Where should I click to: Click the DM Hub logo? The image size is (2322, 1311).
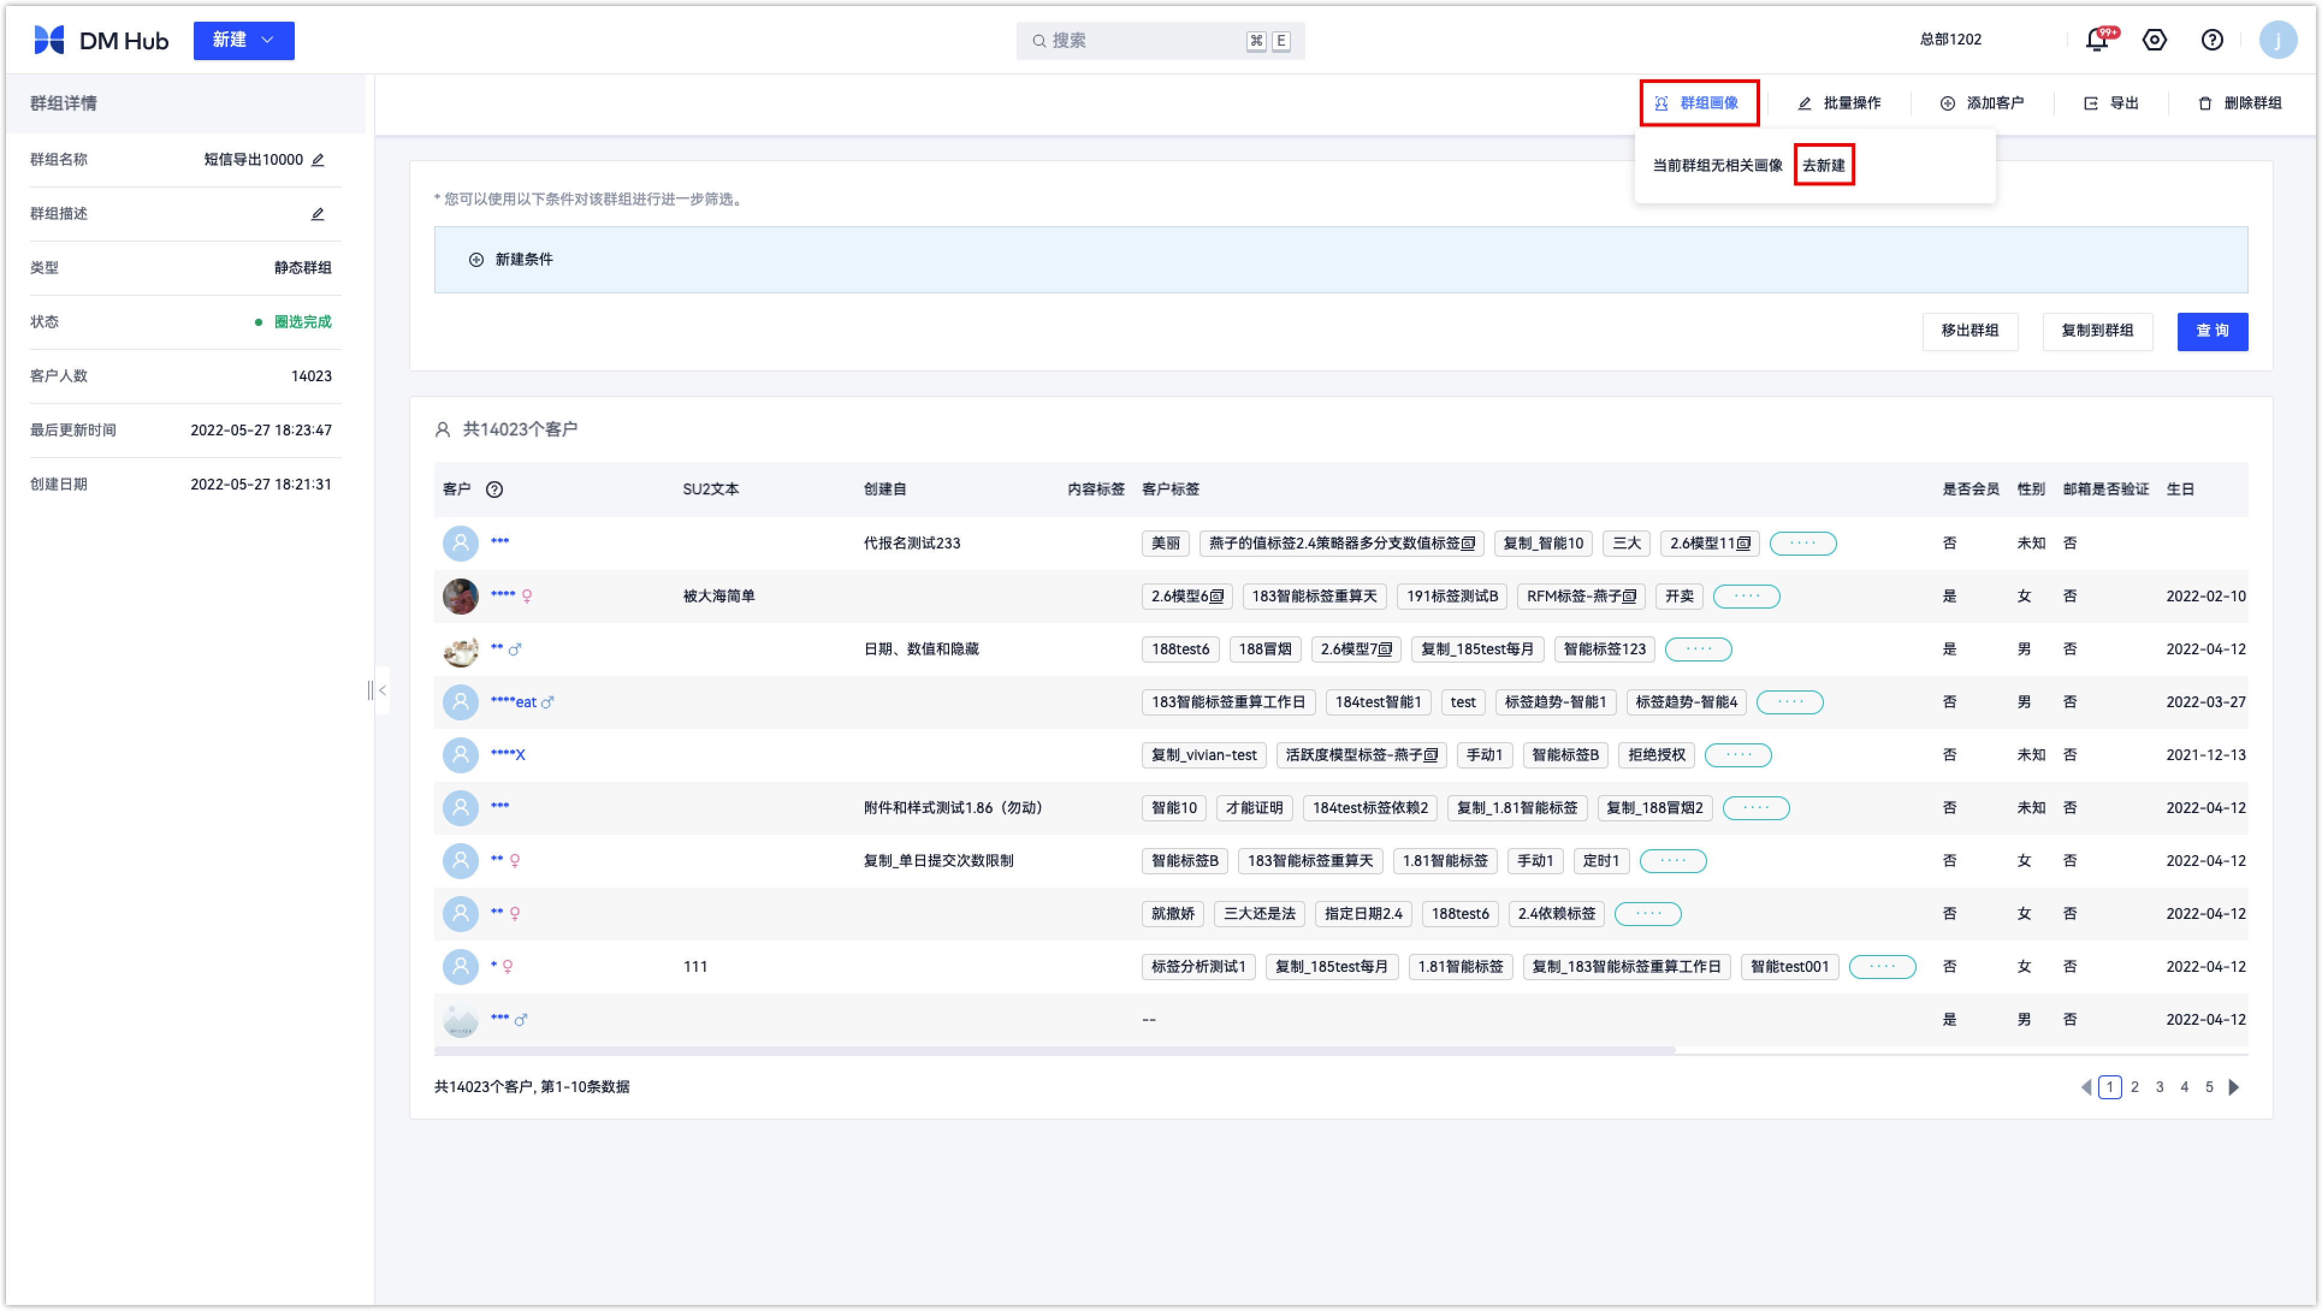pos(101,40)
